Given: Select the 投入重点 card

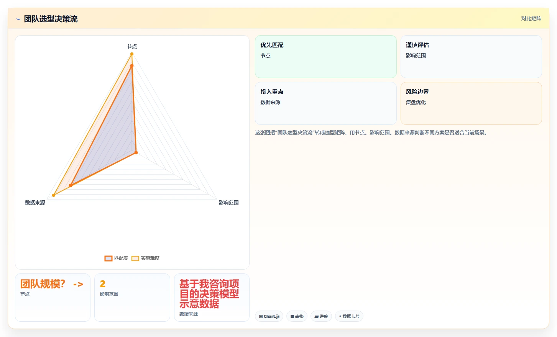Looking at the screenshot, I should point(326,103).
